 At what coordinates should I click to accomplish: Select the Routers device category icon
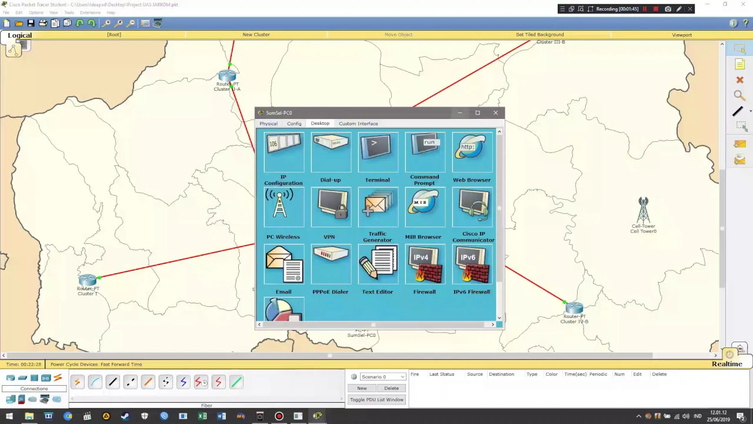[x=11, y=378]
